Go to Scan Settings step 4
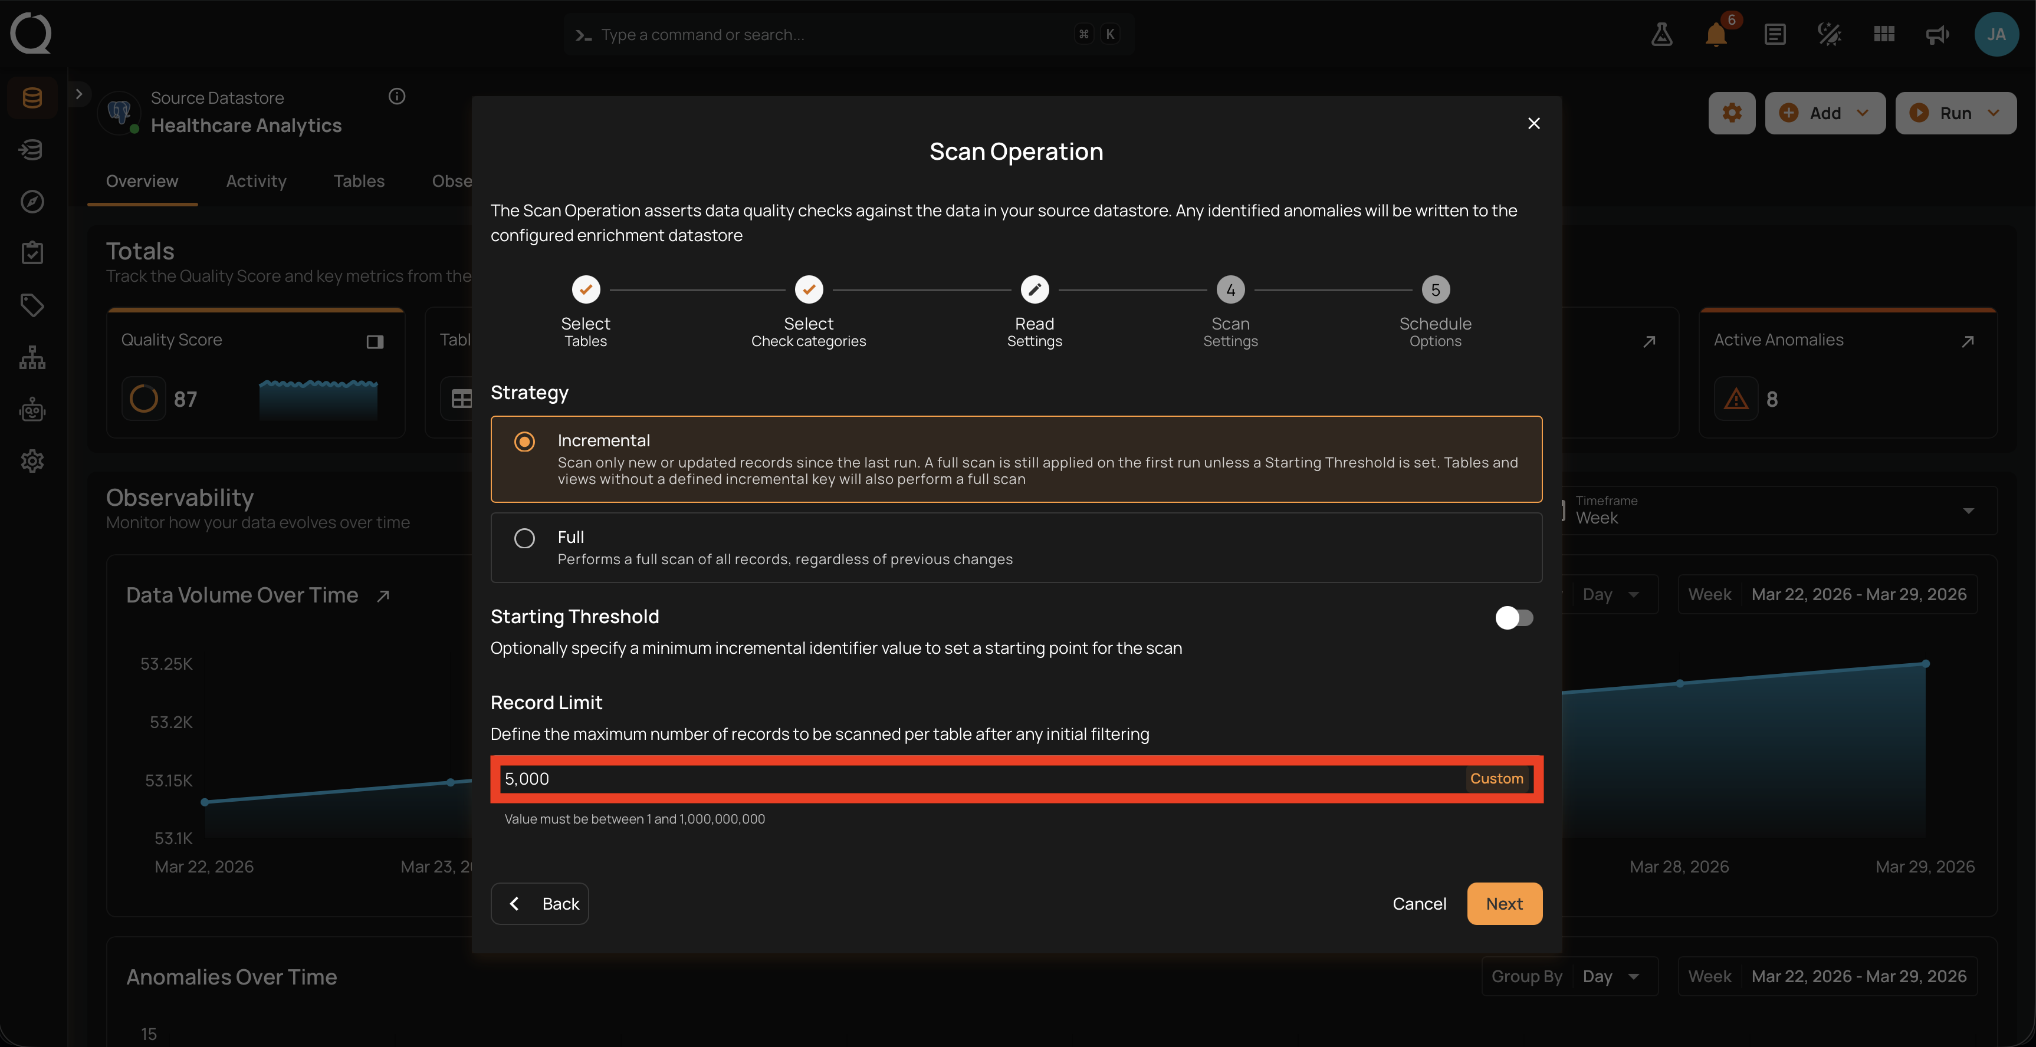The image size is (2036, 1047). pos(1230,313)
